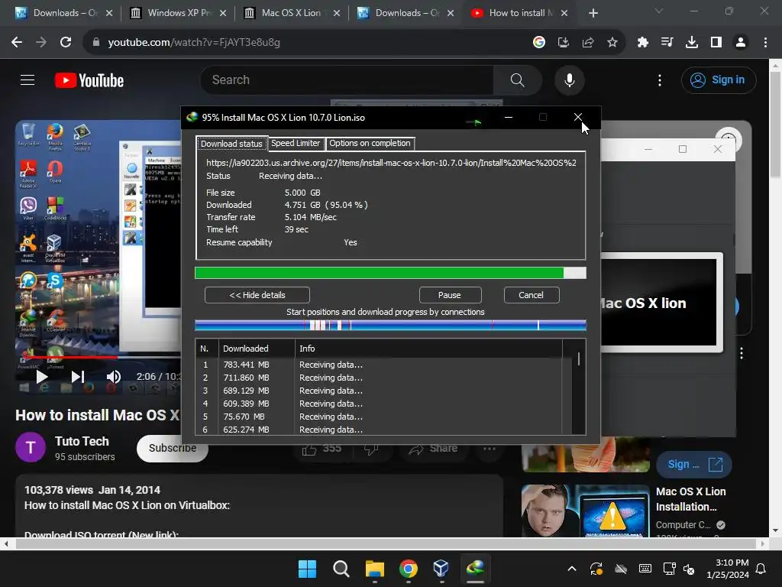Screen dimensions: 782x587
Task: Click the YouTube Search field
Action: click(347, 79)
